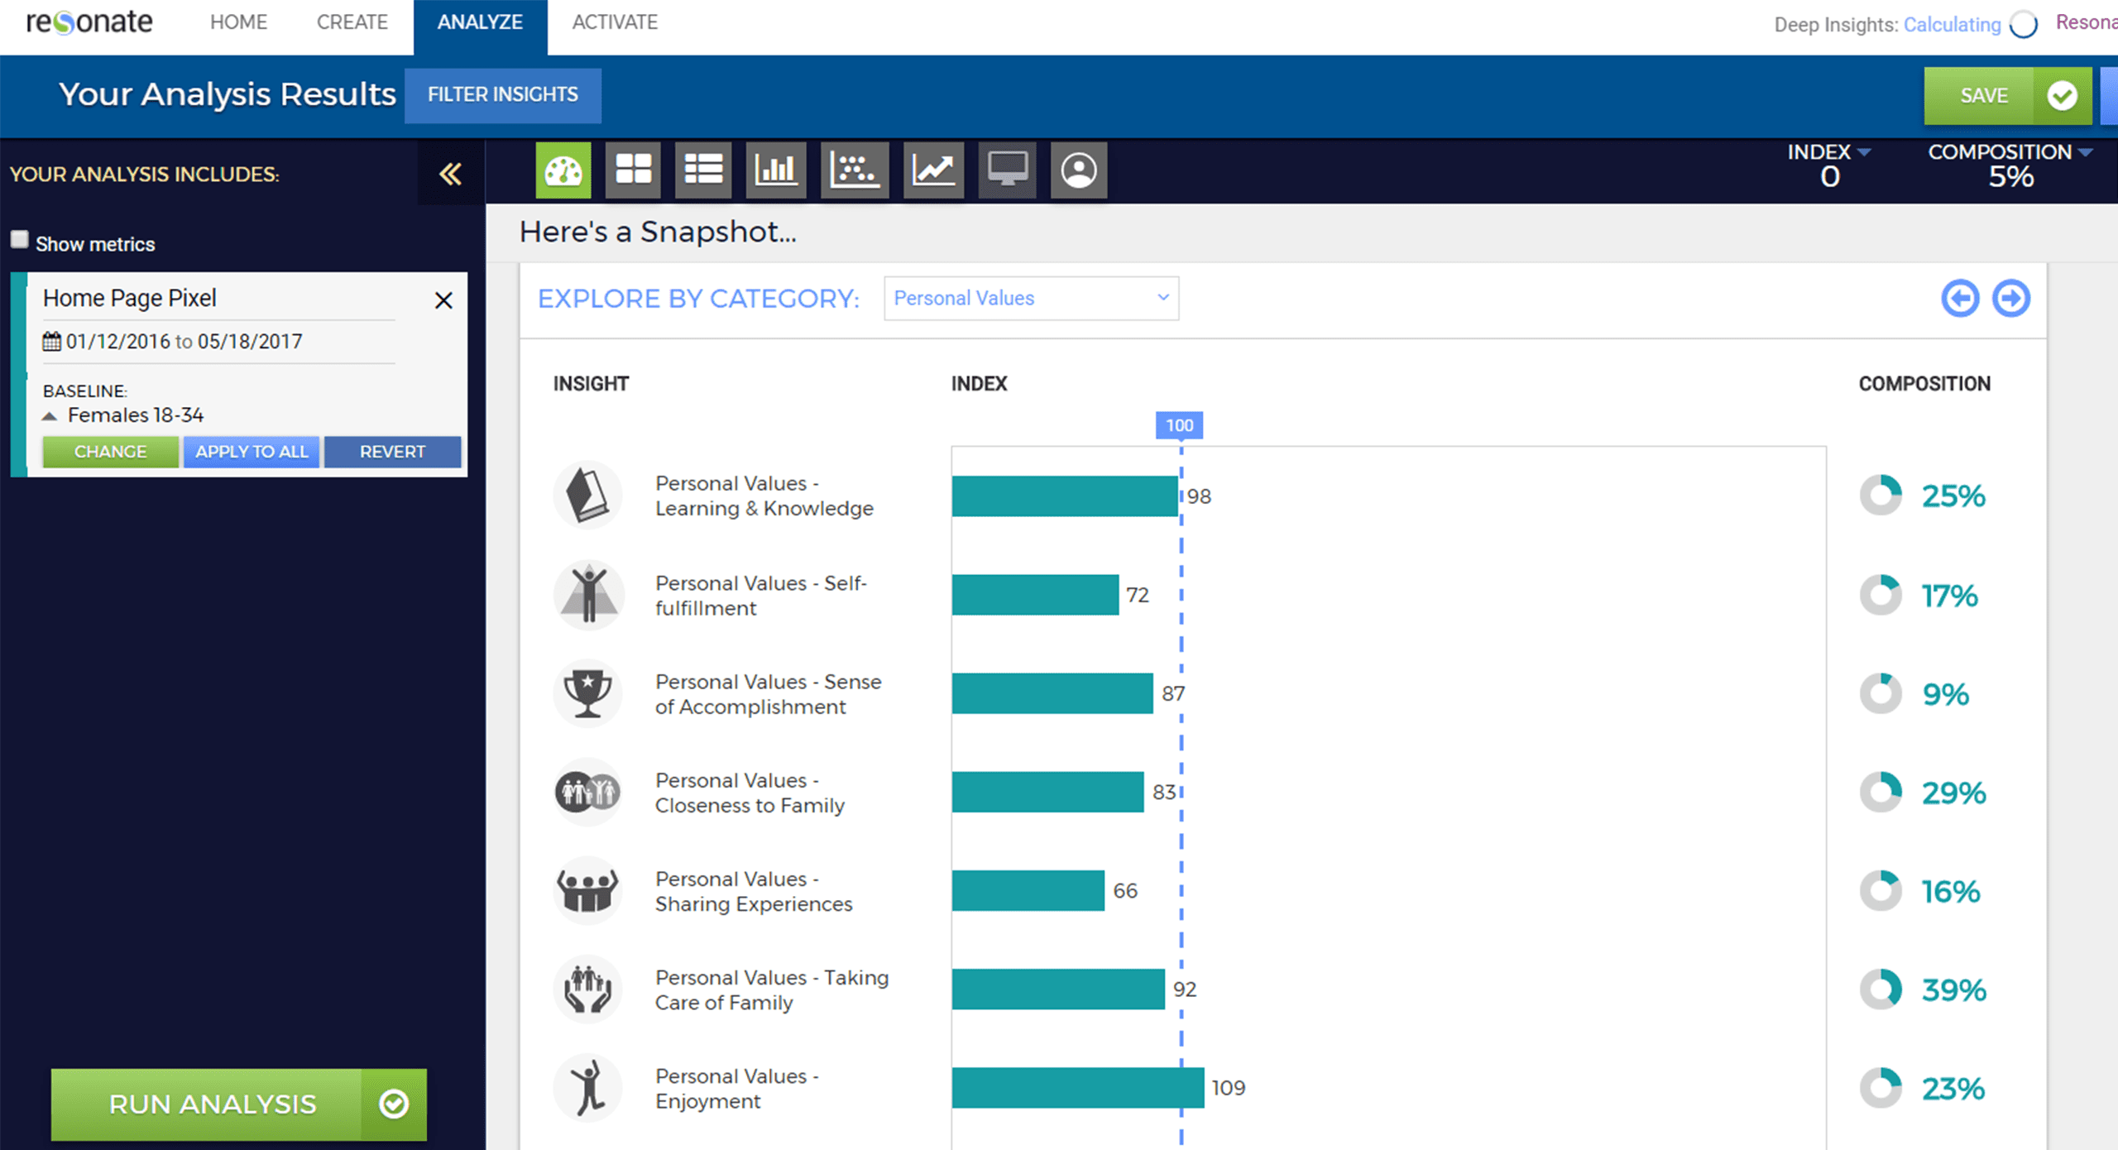
Task: Click FILTER INSIGHTS
Action: pyautogui.click(x=502, y=95)
